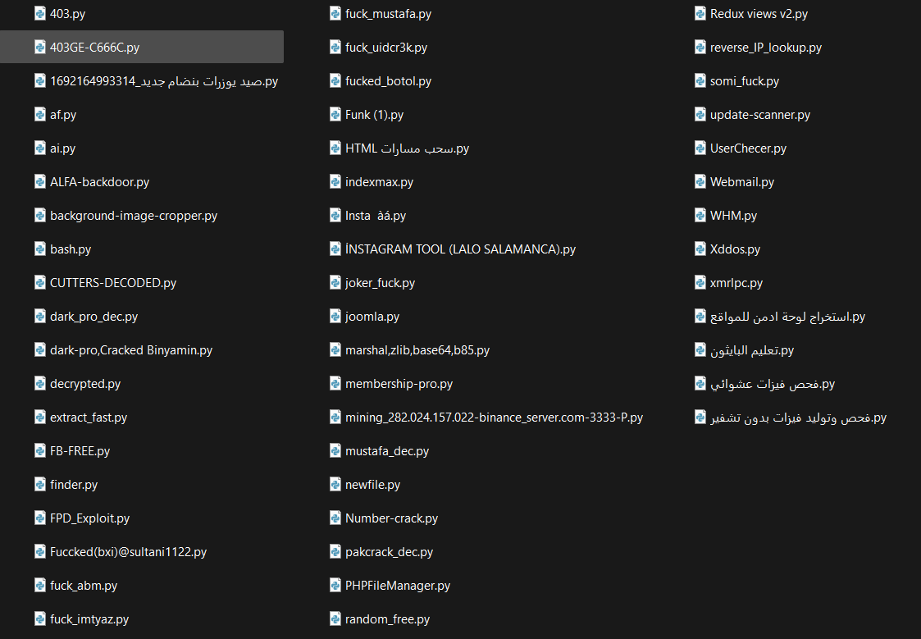Screen dimensions: 921x639
Task: Select the 1692164993314 Arabic-named .py file
Action: tap(164, 81)
